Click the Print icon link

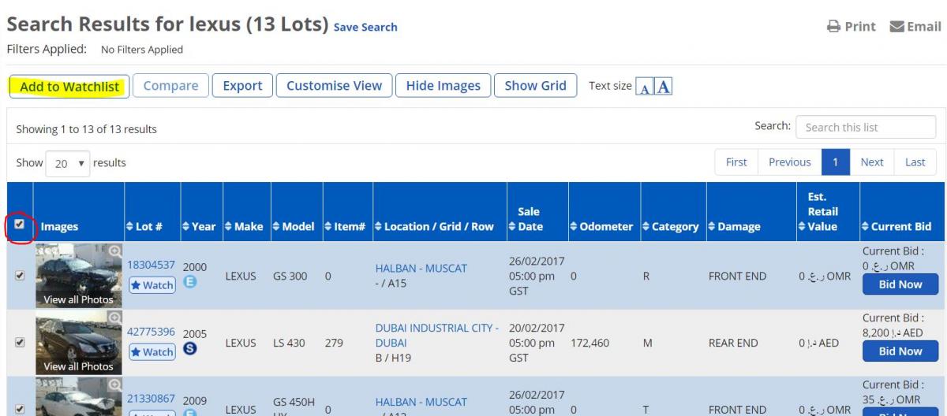point(849,27)
